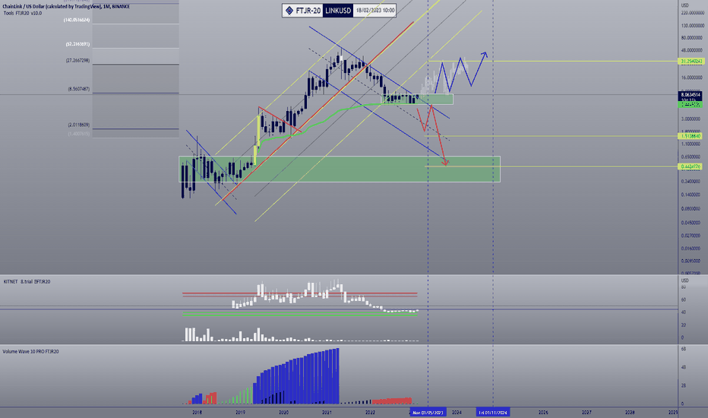Viewport: 708px width, 418px height.
Task: Select the 2.0118609 Fibonacci level label
Action: click(x=78, y=125)
